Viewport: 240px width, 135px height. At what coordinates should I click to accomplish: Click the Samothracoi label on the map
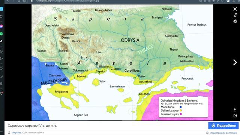(x=117, y=87)
